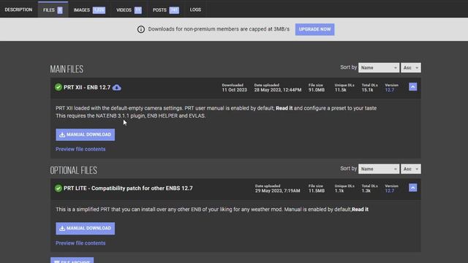Click PRT XII - ENB 12.7 file title
The width and height of the screenshot is (468, 263).
point(87,88)
